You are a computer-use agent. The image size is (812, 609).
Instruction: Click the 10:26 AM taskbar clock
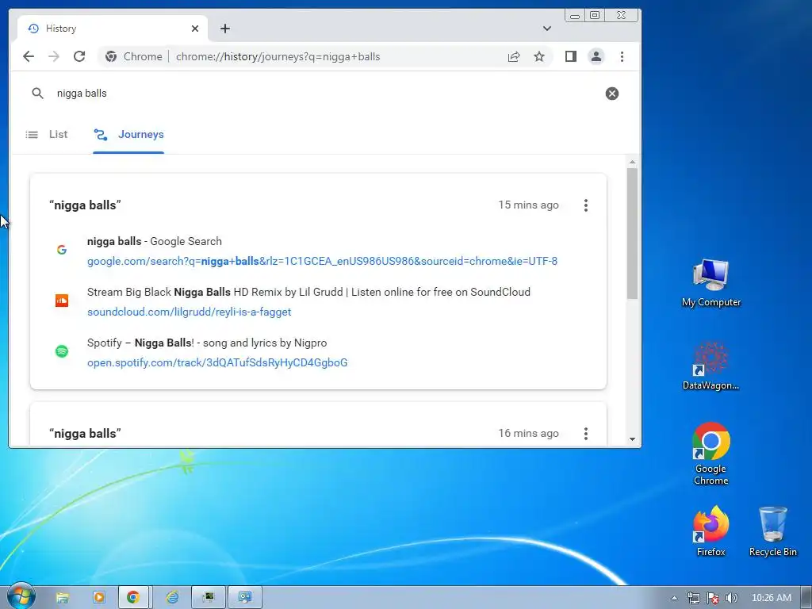[771, 598]
